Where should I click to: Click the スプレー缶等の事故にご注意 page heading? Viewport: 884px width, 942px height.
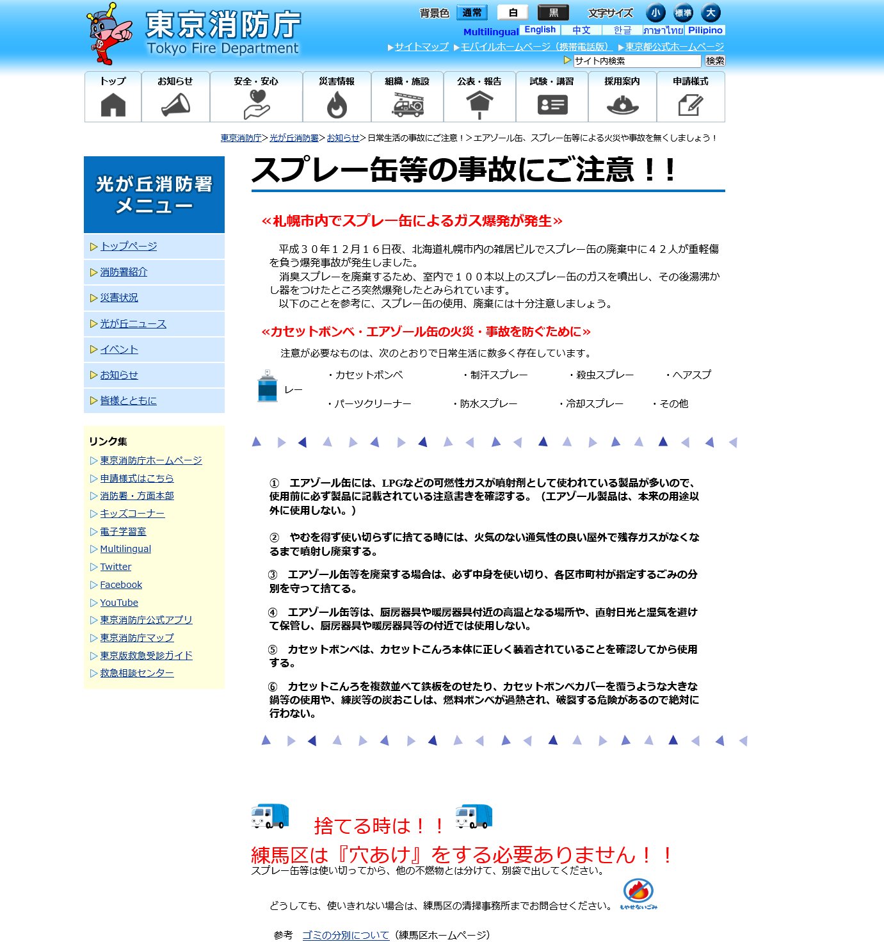point(463,170)
